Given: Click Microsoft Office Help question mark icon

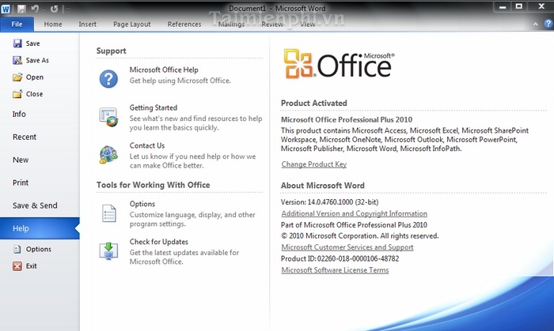Looking at the screenshot, I should [108, 79].
